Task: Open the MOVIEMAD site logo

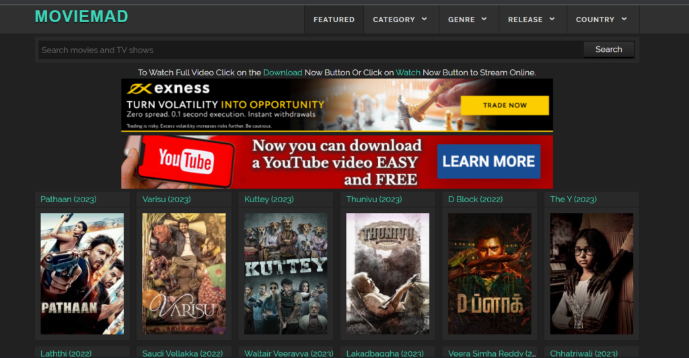Action: [x=81, y=17]
